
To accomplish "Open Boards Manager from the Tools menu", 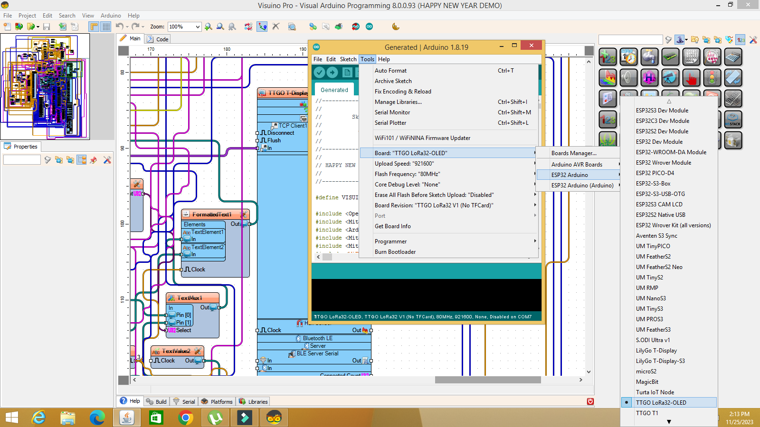I will (x=575, y=153).
